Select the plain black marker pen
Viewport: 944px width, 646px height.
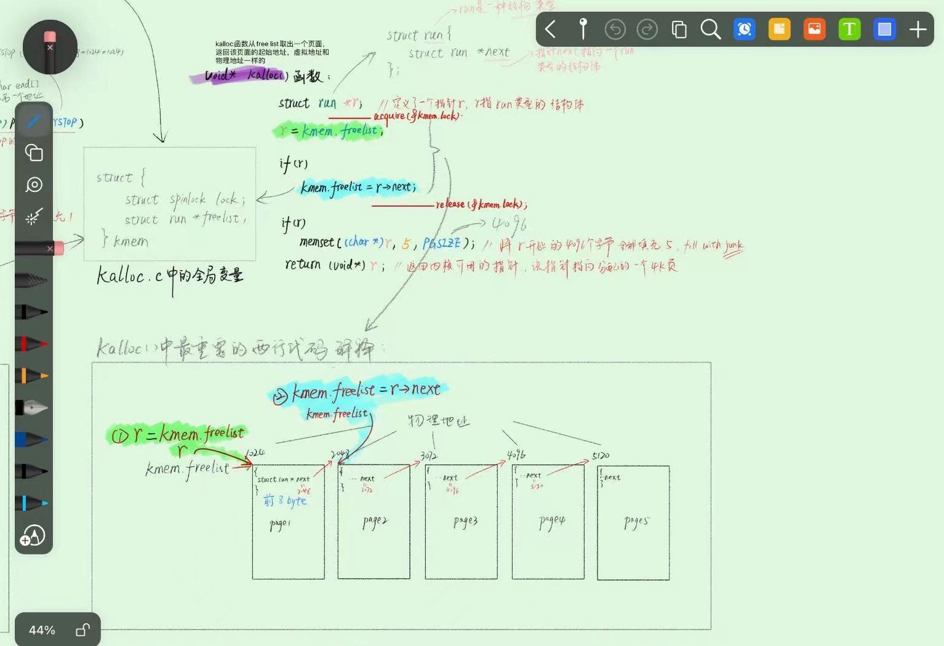pos(31,312)
